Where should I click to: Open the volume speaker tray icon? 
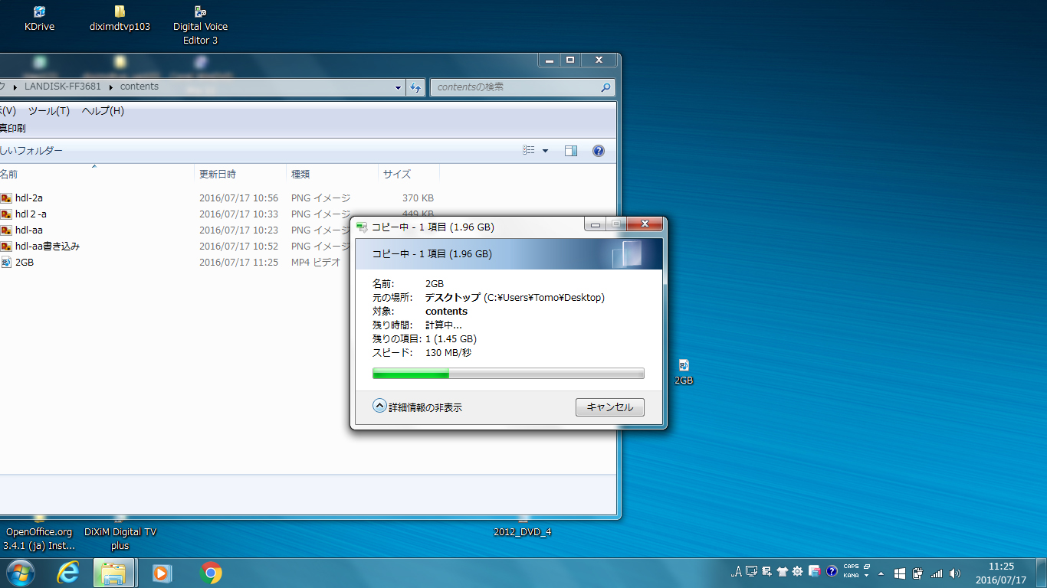(954, 573)
